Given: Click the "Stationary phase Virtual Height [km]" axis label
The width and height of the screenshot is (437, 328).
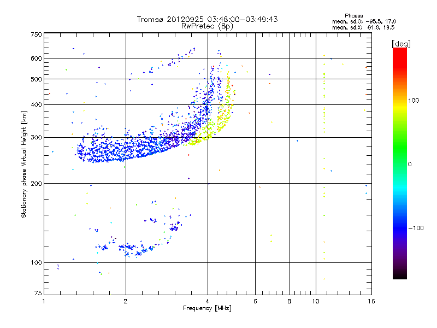Looking at the screenshot, I should pos(23,165).
